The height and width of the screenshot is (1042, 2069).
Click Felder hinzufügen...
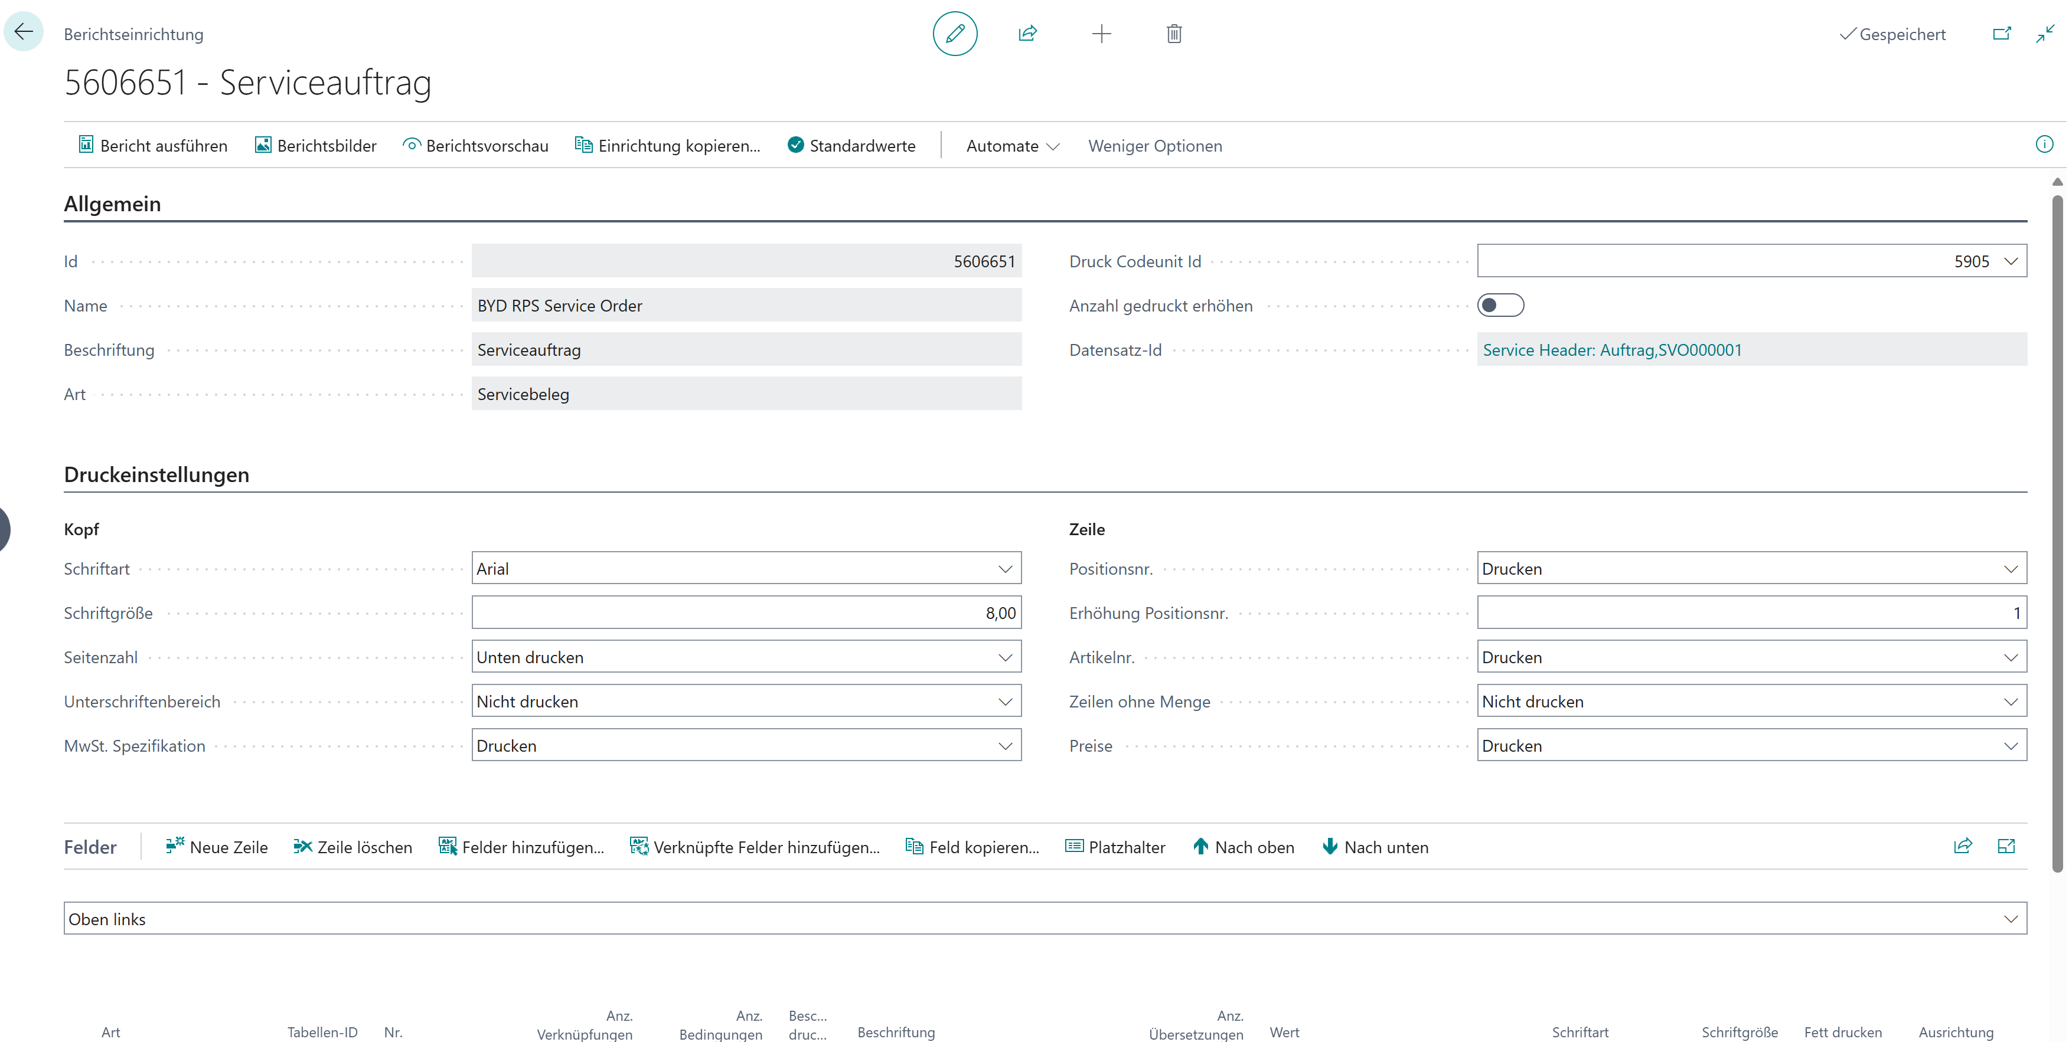[x=521, y=847]
